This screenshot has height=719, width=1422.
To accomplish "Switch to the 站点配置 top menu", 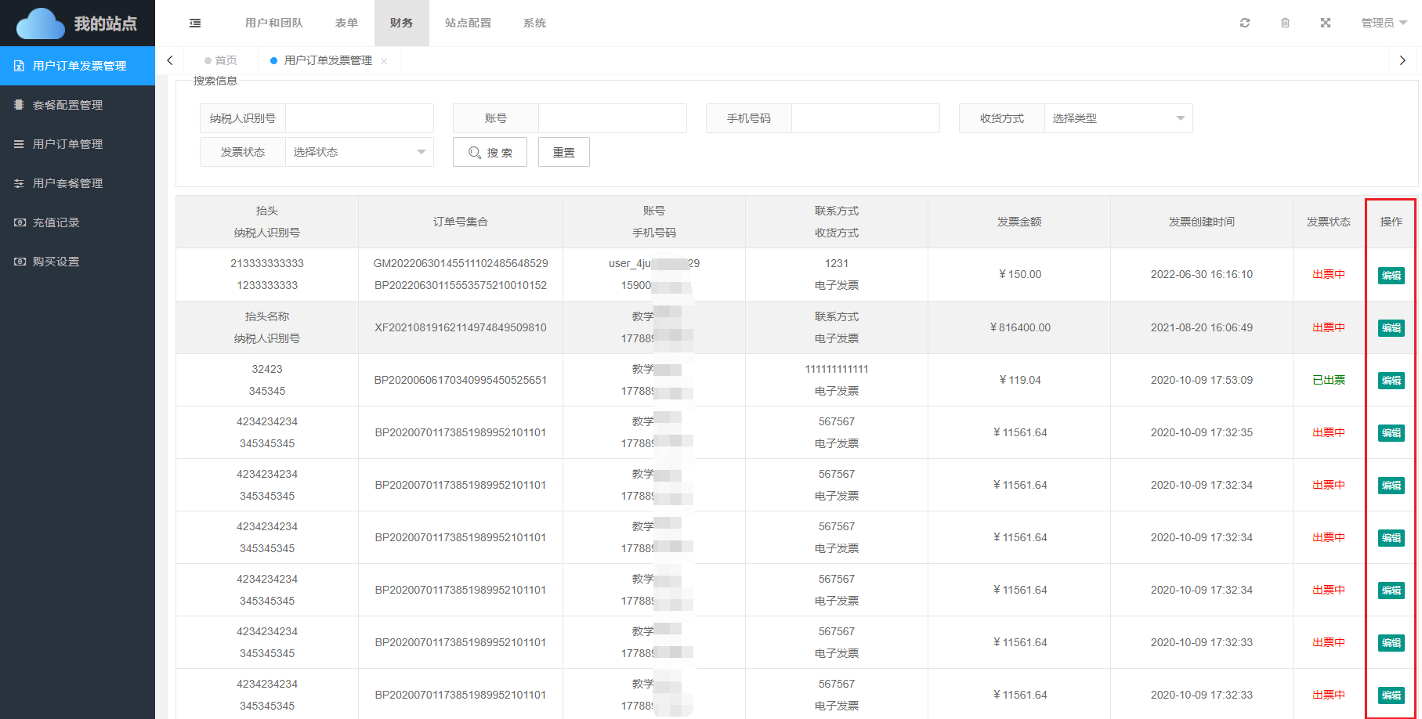I will 468,23.
